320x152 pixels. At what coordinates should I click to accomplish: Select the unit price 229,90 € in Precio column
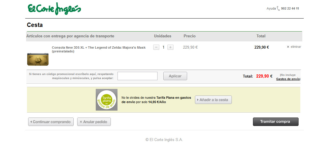(x=190, y=47)
